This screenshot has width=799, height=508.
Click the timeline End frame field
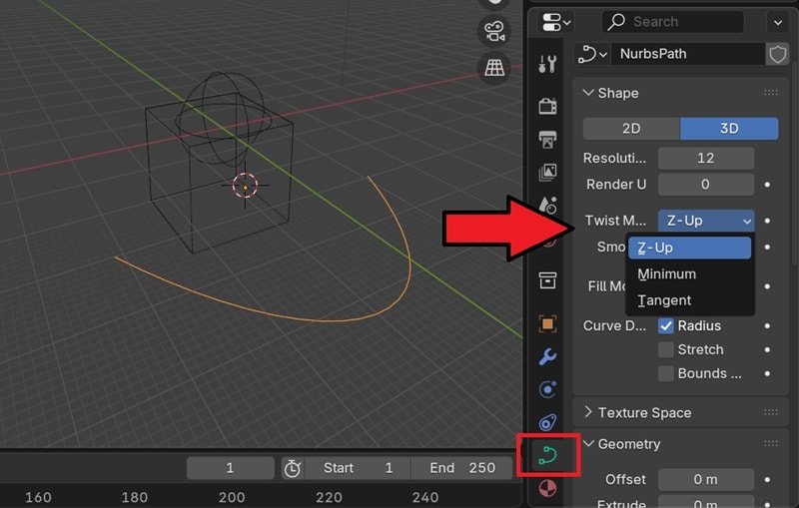[461, 468]
